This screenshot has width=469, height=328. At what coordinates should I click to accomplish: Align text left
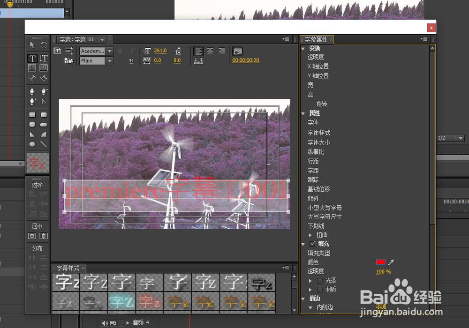(x=198, y=51)
